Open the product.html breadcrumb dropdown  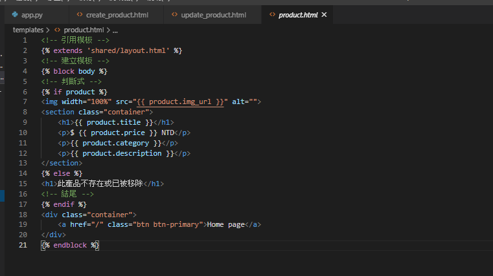tap(84, 30)
